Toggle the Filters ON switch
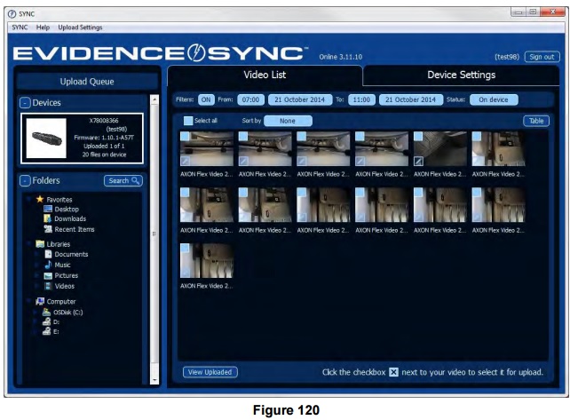Viewport: 570px width, 420px height. click(206, 99)
